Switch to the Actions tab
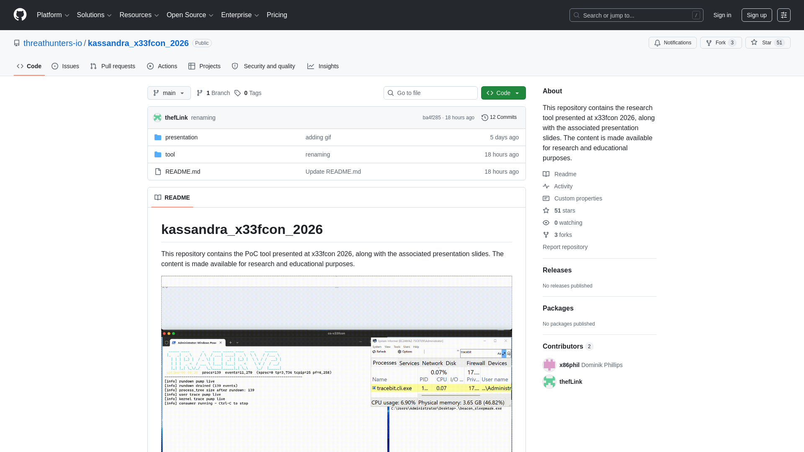This screenshot has height=452, width=804. click(x=162, y=66)
